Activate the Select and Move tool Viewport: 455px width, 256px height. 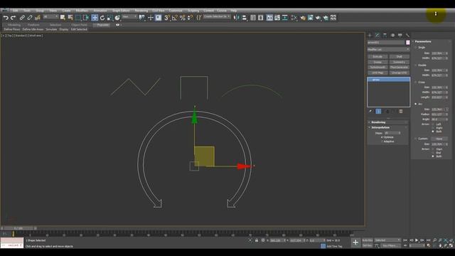pyautogui.click(x=95, y=18)
